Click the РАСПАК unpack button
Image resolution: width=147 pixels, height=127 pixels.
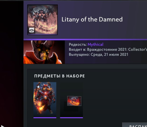pyautogui.click(x=135, y=125)
